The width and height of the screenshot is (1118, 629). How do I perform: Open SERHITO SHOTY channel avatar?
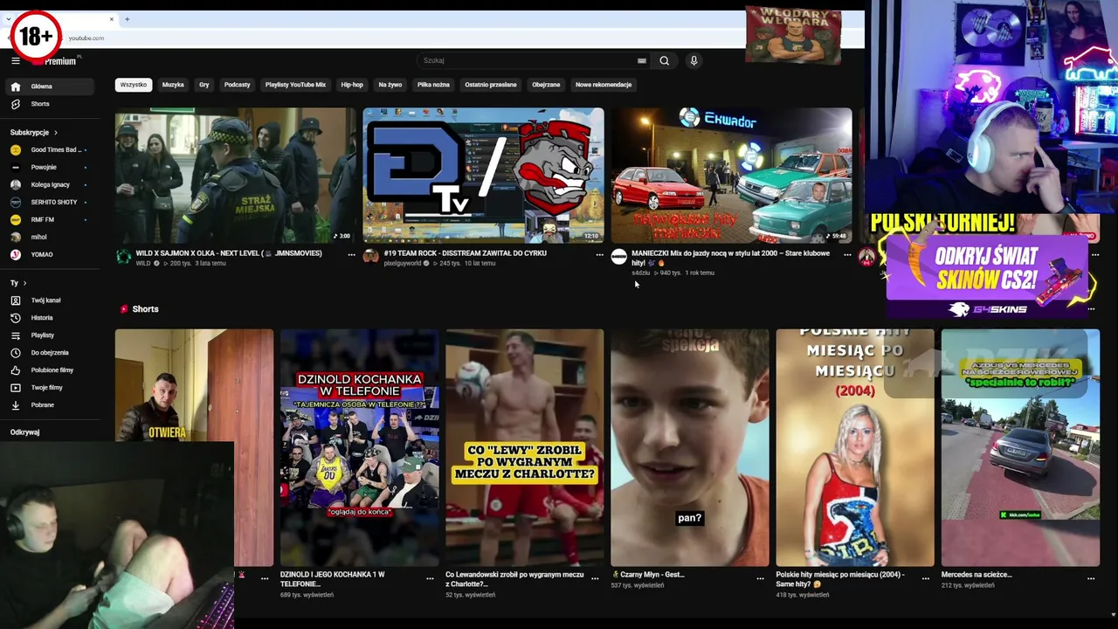[15, 202]
